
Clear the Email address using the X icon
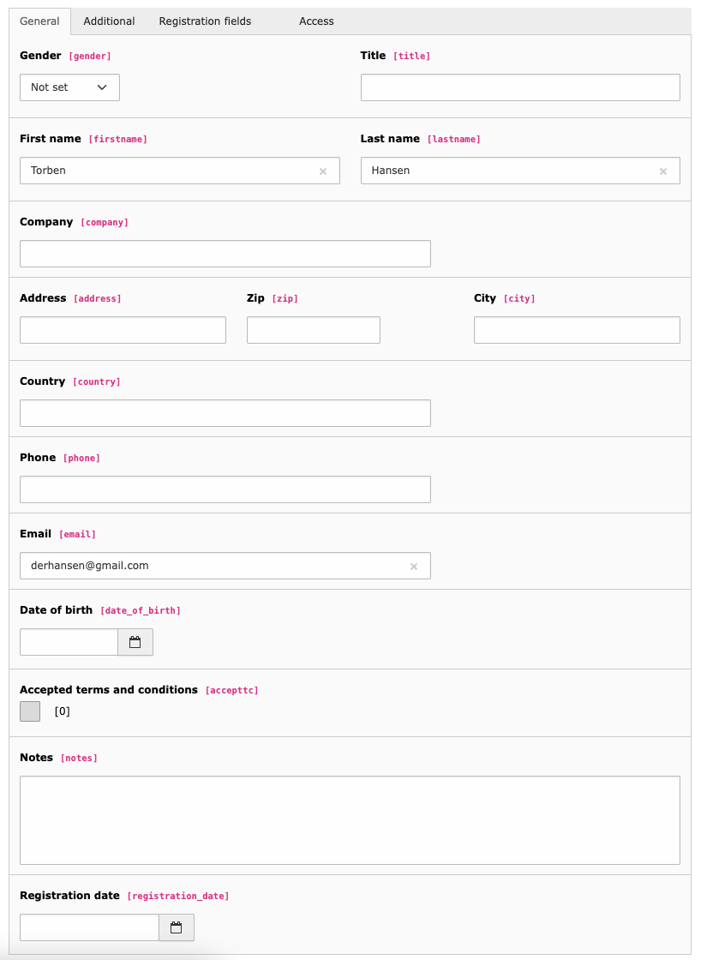(x=414, y=566)
